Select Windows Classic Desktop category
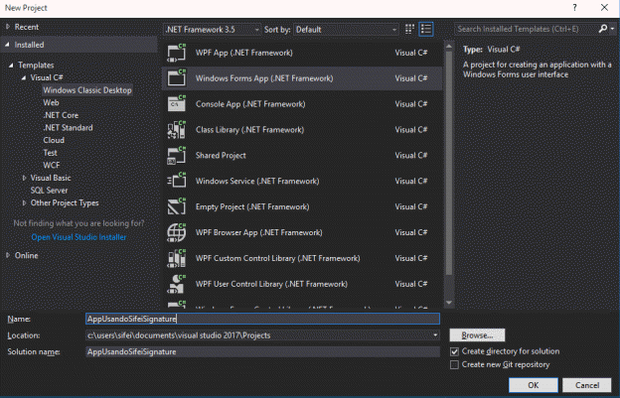Viewport: 620px width, 398px height. [87, 90]
